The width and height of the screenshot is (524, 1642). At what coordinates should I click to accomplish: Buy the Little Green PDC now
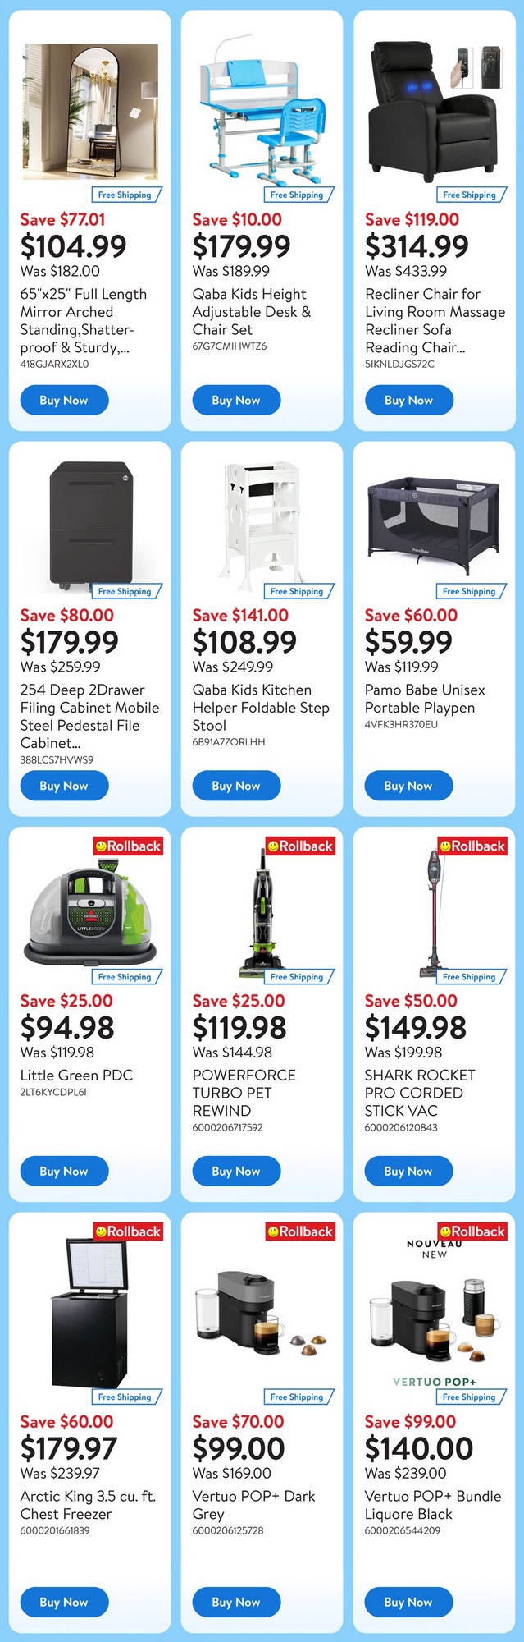64,1172
